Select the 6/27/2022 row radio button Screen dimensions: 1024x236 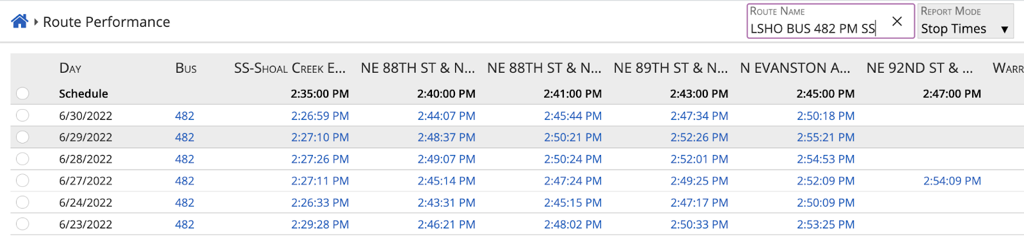22,181
